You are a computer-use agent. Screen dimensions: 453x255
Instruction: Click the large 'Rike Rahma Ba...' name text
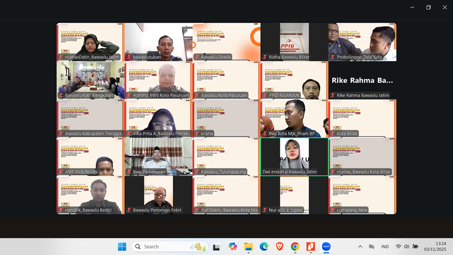point(362,80)
